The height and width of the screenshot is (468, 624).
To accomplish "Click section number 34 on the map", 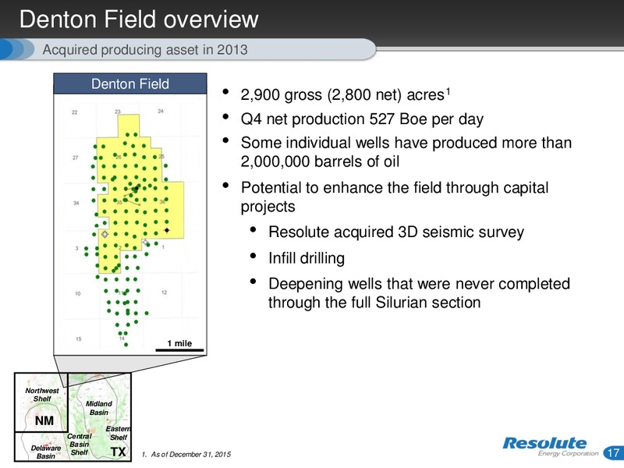I will (76, 203).
